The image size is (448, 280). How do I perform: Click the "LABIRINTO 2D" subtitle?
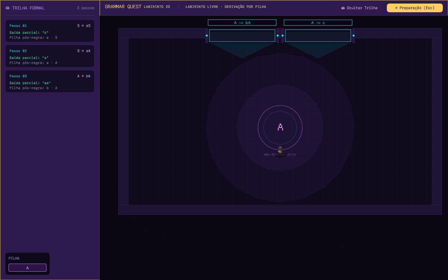click(x=157, y=7)
